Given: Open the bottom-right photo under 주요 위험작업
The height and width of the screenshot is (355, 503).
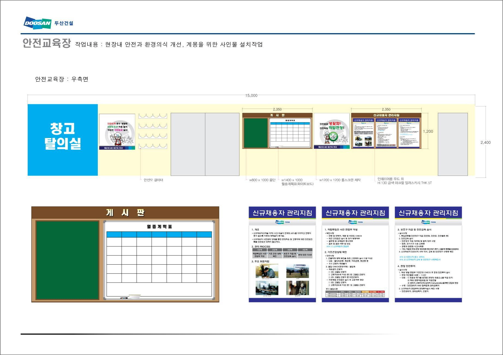Looking at the screenshot, I should pyautogui.click(x=298, y=288).
